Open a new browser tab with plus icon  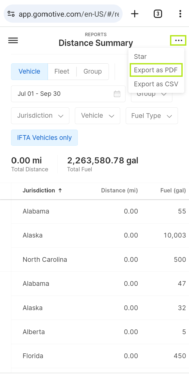(135, 14)
